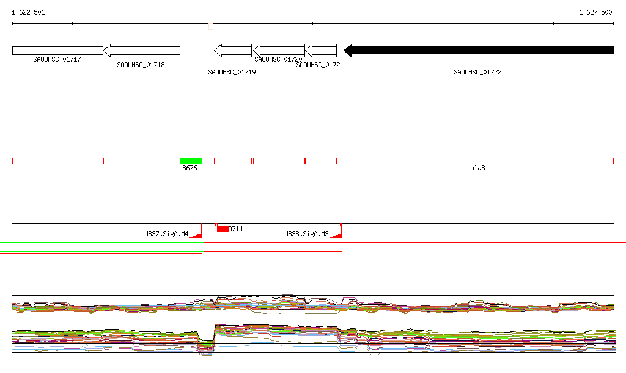Click the U838.SigA.M3 promoter flag
This screenshot has width=626, height=373.
pos(336,231)
